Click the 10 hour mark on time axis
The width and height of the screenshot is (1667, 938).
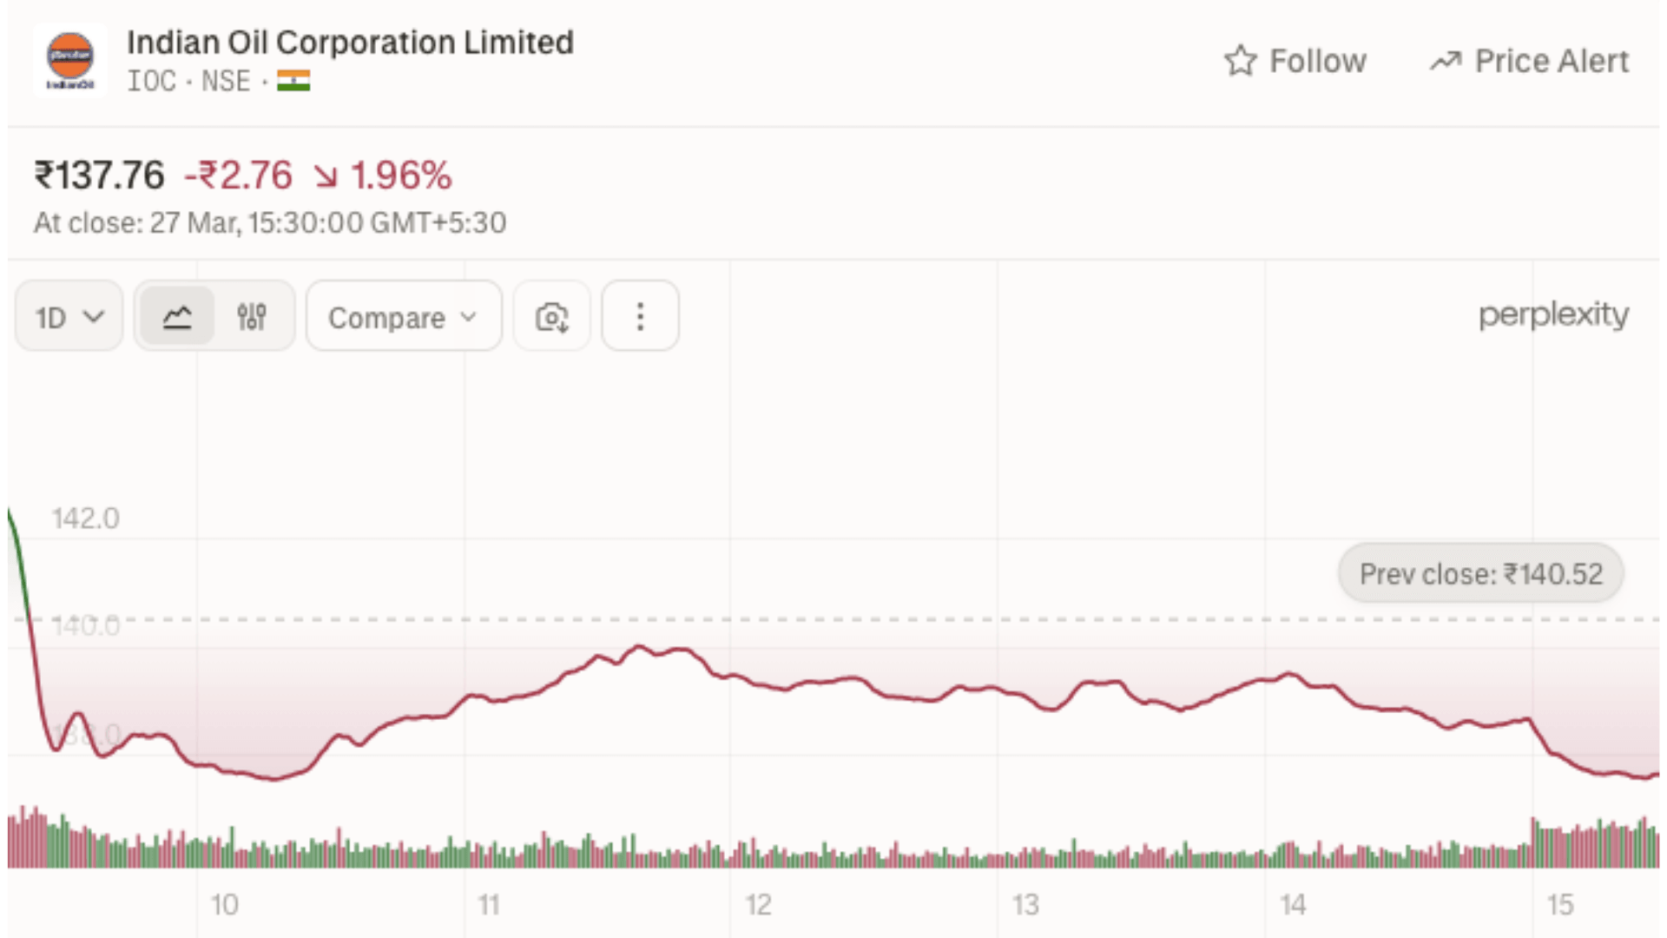coord(224,905)
